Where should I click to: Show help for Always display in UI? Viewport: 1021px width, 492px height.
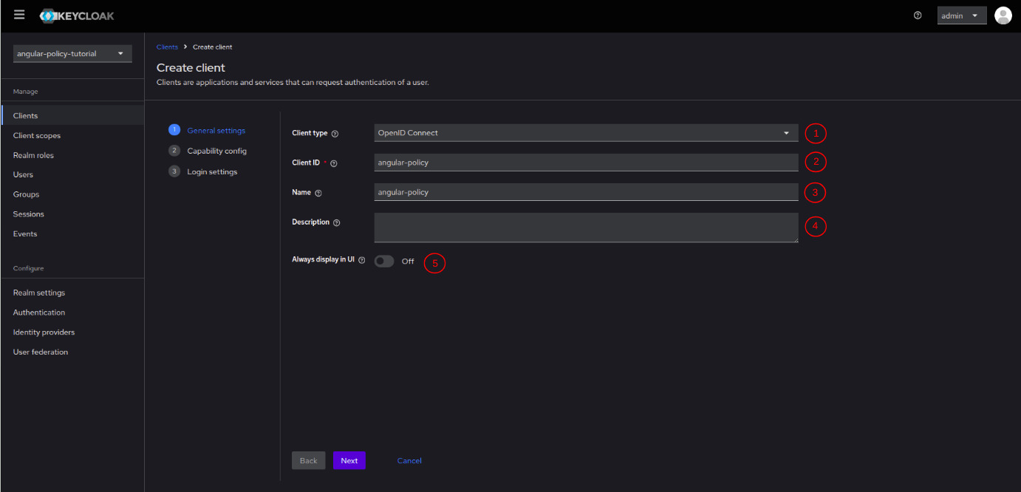pyautogui.click(x=362, y=260)
